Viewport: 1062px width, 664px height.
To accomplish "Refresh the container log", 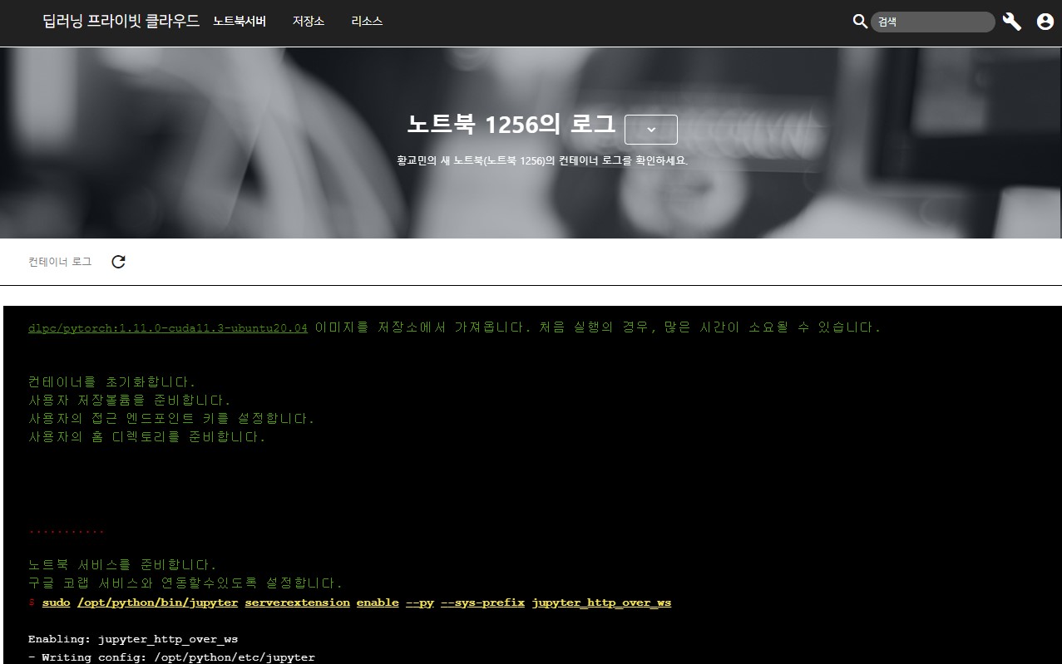I will tap(118, 262).
